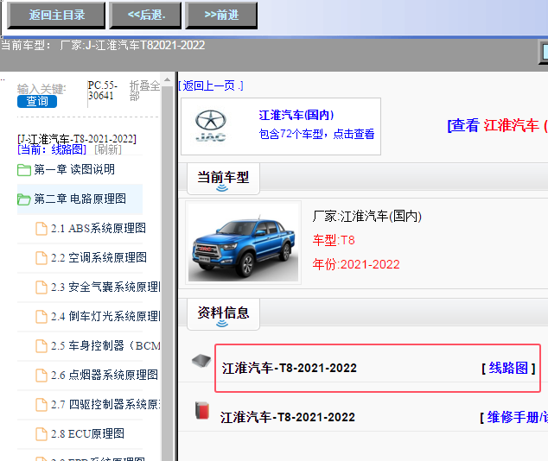The image size is (548, 461).
Task: Click the 折叠全部 collapse-all link
Action: (x=144, y=91)
